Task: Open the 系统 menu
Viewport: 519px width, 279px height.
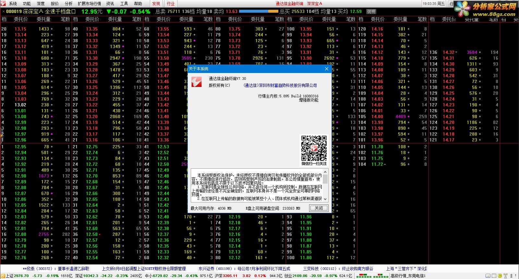Action: (13, 4)
